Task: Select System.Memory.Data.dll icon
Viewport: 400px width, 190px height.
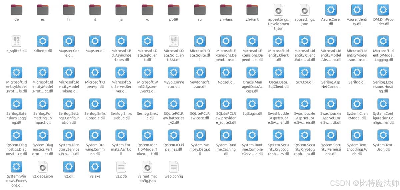Action: 200,135
